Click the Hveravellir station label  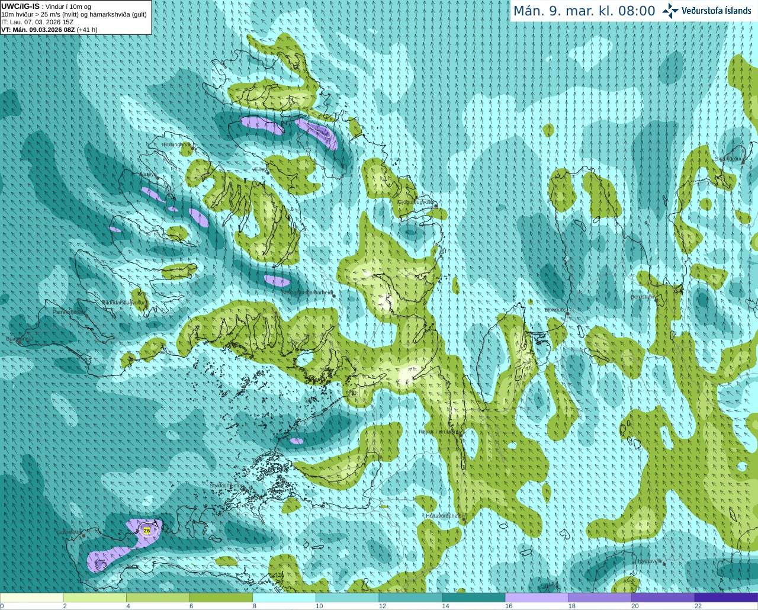(x=650, y=561)
